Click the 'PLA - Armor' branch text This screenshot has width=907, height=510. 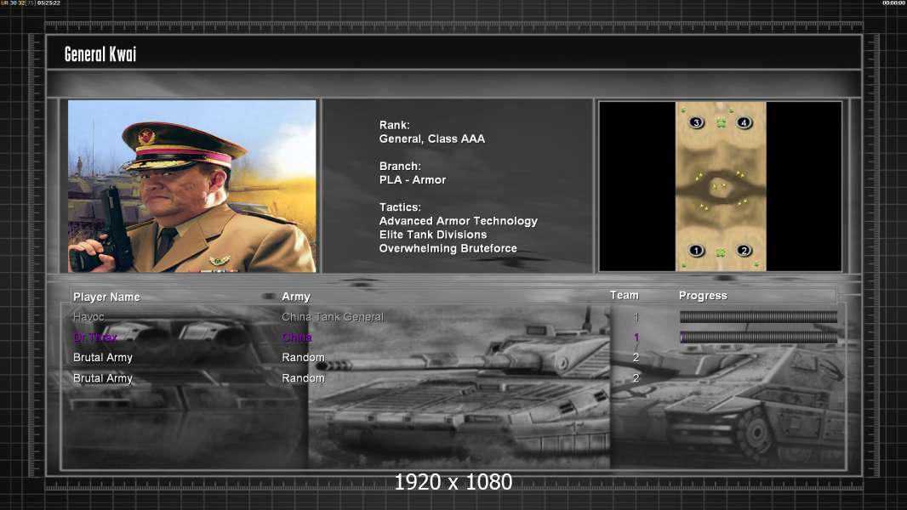(x=413, y=179)
